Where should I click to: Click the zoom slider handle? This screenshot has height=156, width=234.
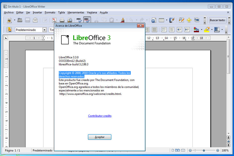tap(204, 150)
